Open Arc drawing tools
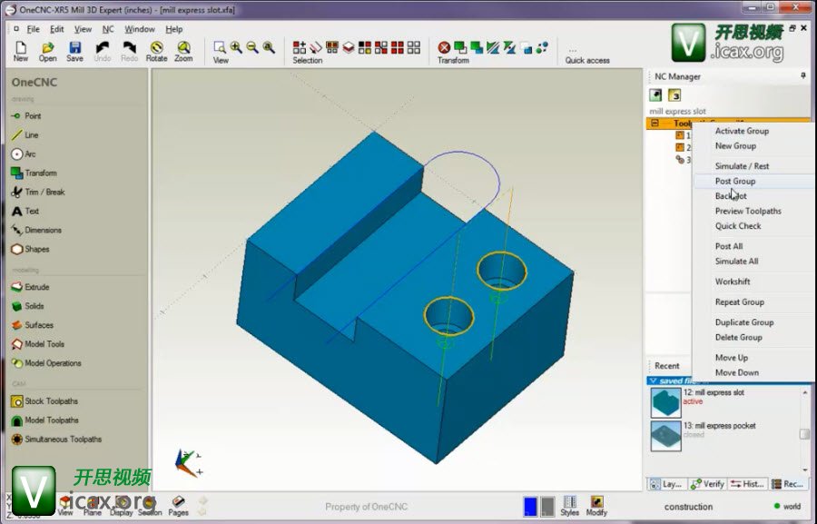817x524 pixels. [x=24, y=153]
